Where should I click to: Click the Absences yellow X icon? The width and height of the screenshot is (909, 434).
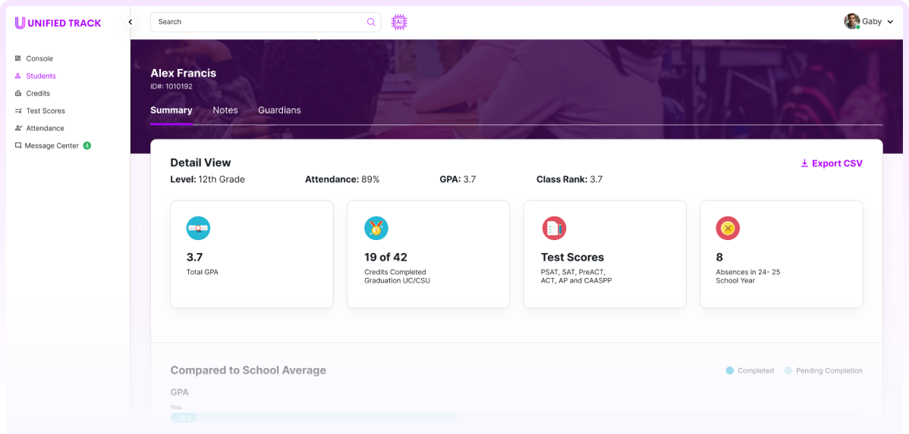[728, 229]
